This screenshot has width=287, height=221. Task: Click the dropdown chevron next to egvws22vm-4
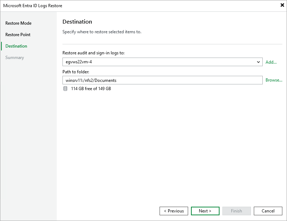tap(258, 62)
